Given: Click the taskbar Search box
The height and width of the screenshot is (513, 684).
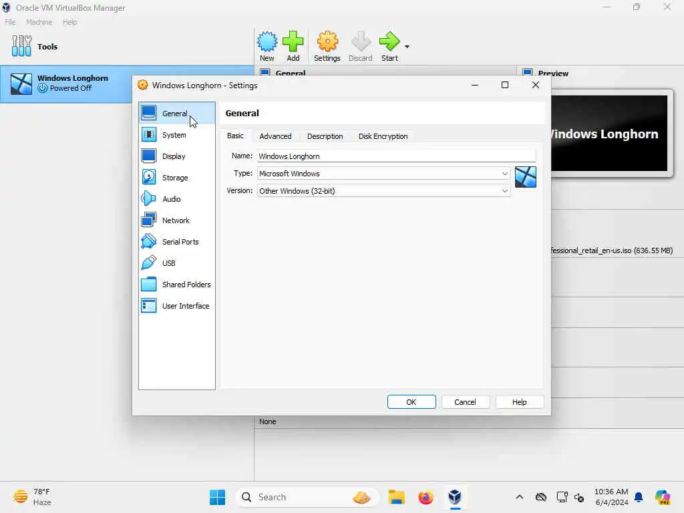Looking at the screenshot, I should [x=307, y=497].
